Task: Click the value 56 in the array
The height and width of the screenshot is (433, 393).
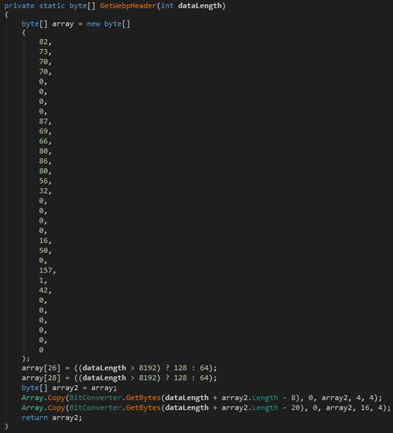Action: coord(43,181)
